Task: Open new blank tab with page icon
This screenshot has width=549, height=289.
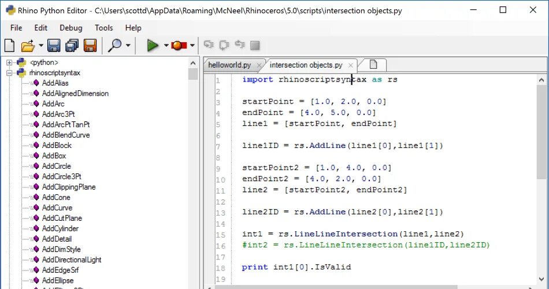Action: click(x=373, y=65)
